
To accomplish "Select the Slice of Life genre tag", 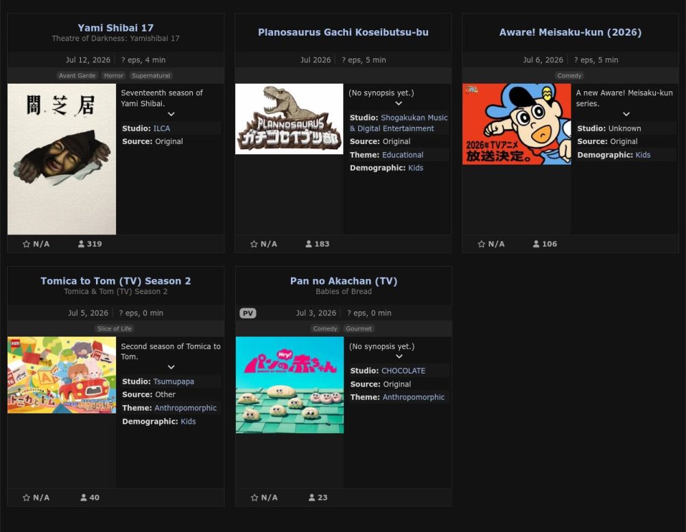I will [x=114, y=329].
